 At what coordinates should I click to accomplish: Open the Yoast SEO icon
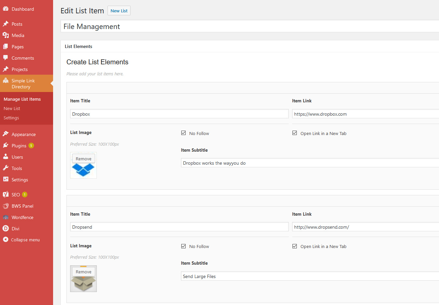6,194
